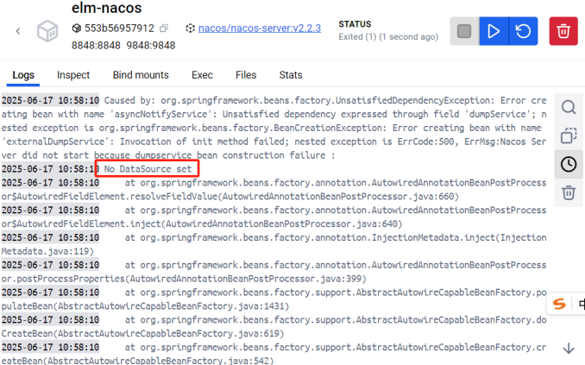585x365 pixels.
Task: Copy logs with the copy-to-clipboard icon
Action: coord(569,135)
